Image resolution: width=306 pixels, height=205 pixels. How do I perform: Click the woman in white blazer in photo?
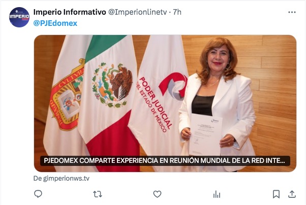[219, 104]
